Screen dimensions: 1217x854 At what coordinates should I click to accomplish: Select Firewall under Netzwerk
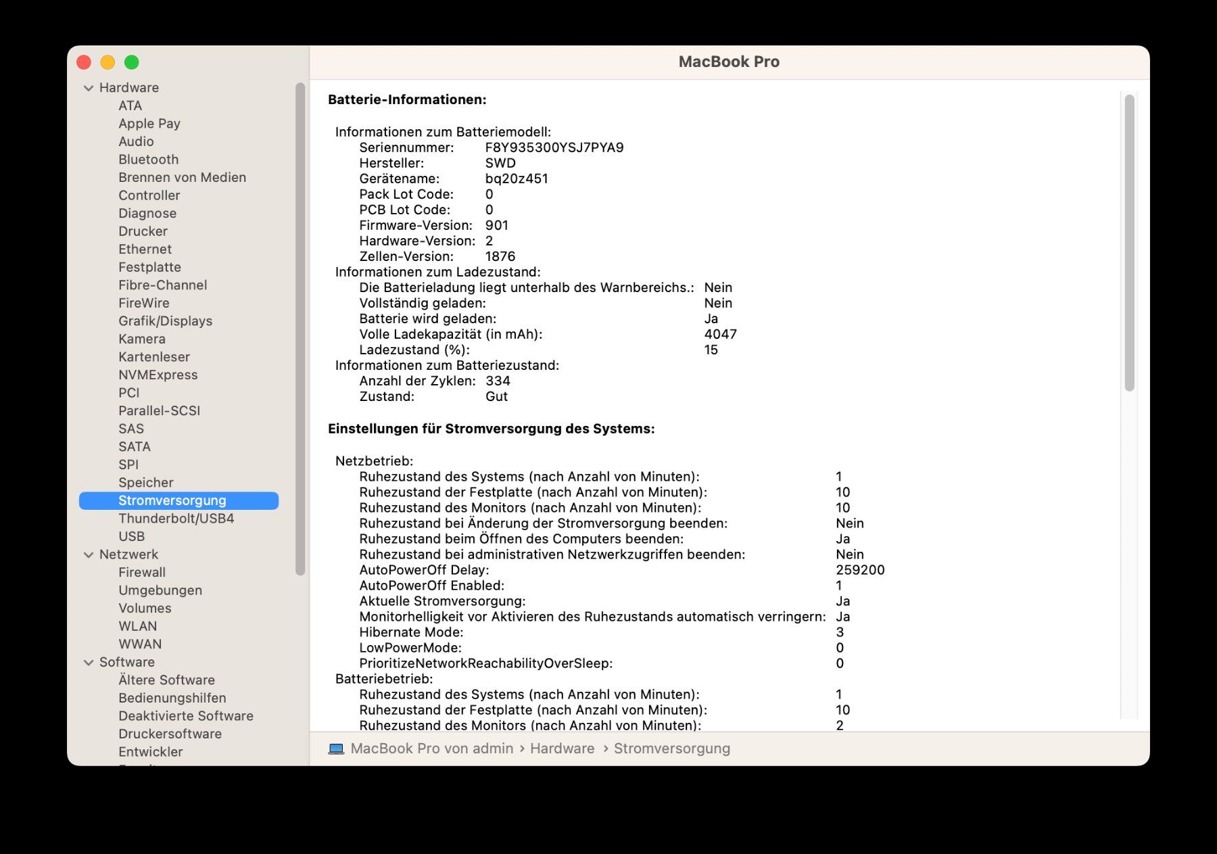pyautogui.click(x=142, y=572)
